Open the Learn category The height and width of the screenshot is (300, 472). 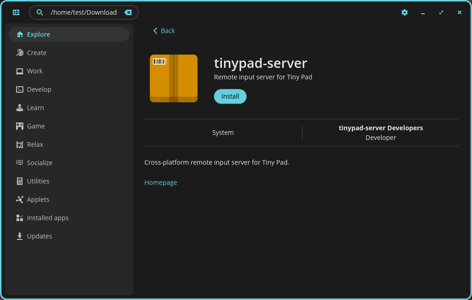pos(69,108)
